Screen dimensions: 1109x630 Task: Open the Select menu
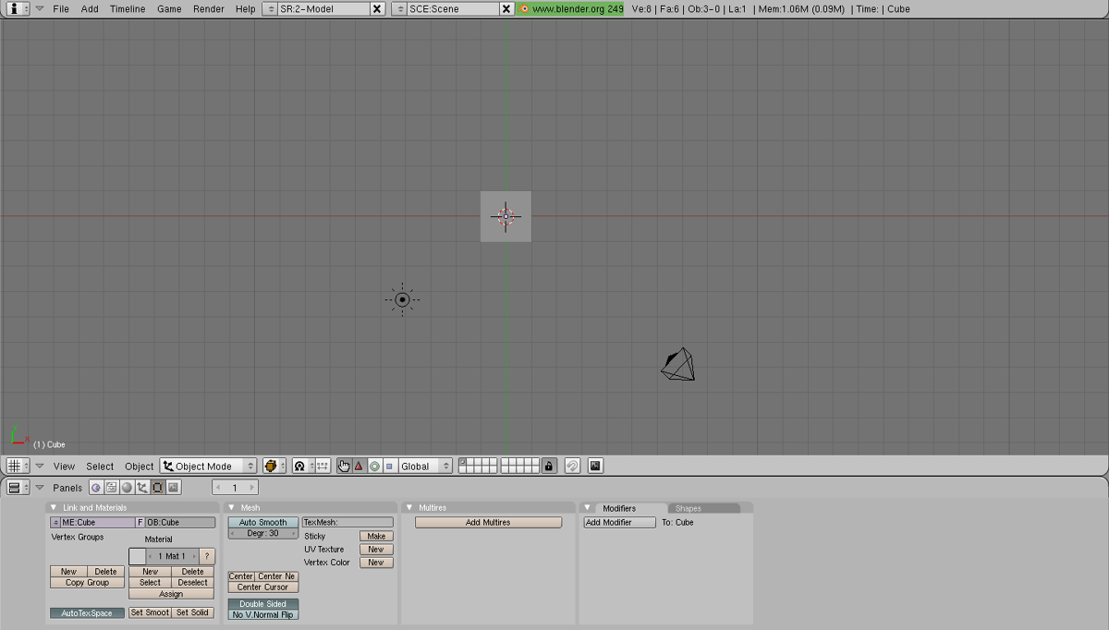click(99, 466)
